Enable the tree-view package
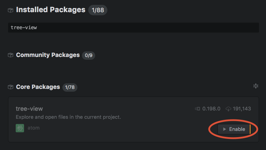This screenshot has height=150, width=266. tap(234, 129)
